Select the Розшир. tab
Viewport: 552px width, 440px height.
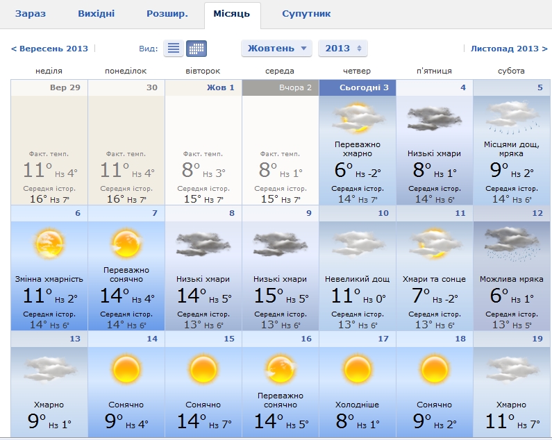point(167,14)
